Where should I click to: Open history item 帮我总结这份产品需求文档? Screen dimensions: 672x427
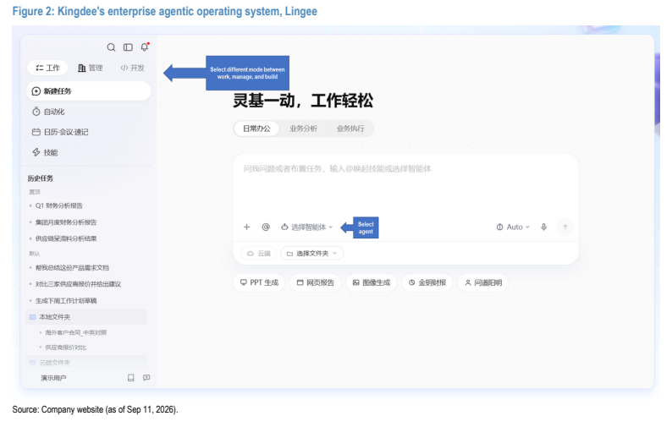click(x=72, y=268)
